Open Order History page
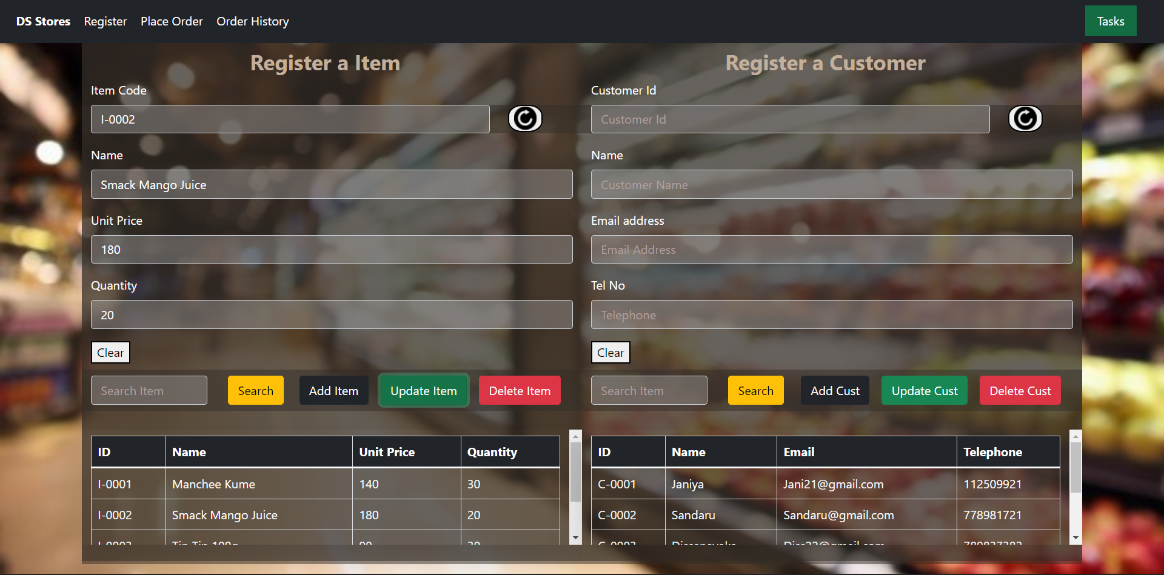 tap(253, 21)
